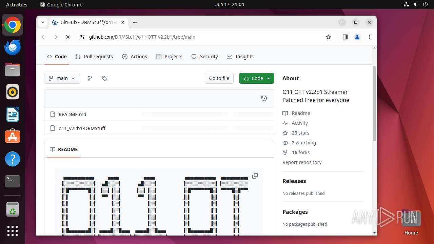This screenshot has height=244, width=434.
Task: Open the Google Chrome app menu
Action: (61, 4)
